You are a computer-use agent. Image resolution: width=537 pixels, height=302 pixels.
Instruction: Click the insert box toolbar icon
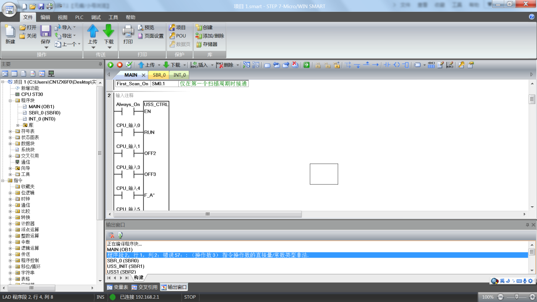point(406,65)
